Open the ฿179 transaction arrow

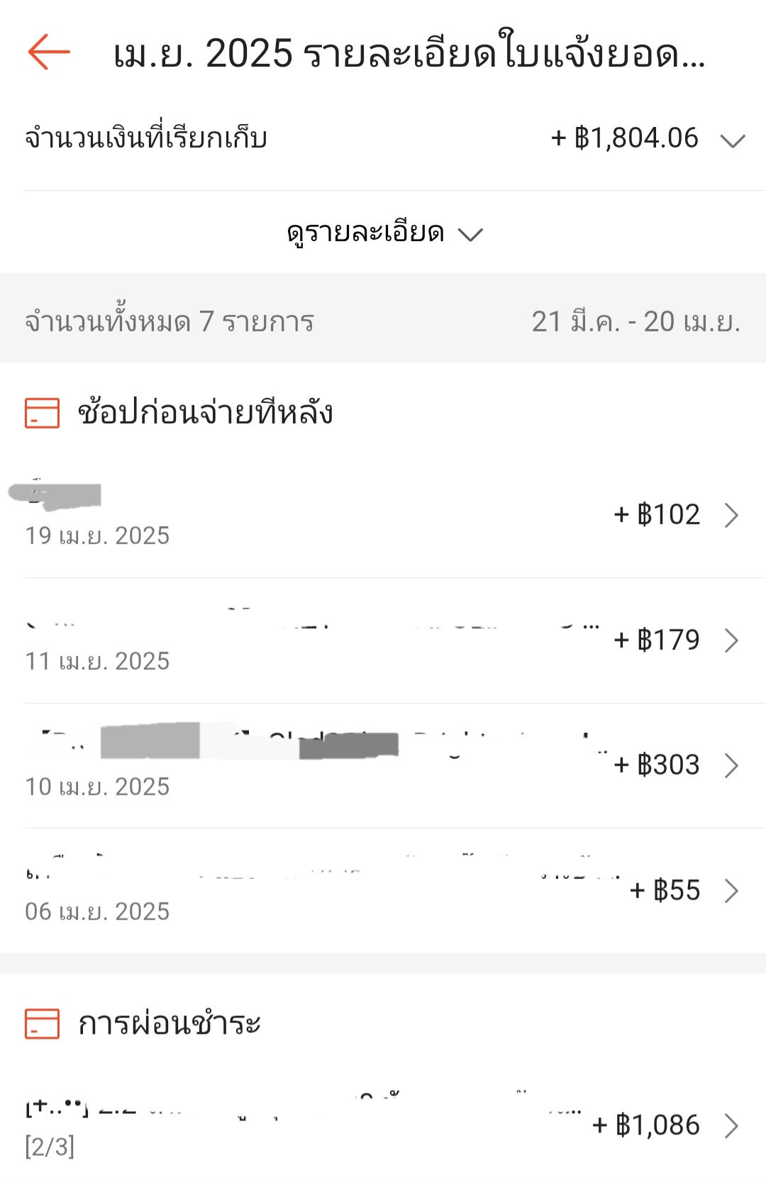coord(731,641)
